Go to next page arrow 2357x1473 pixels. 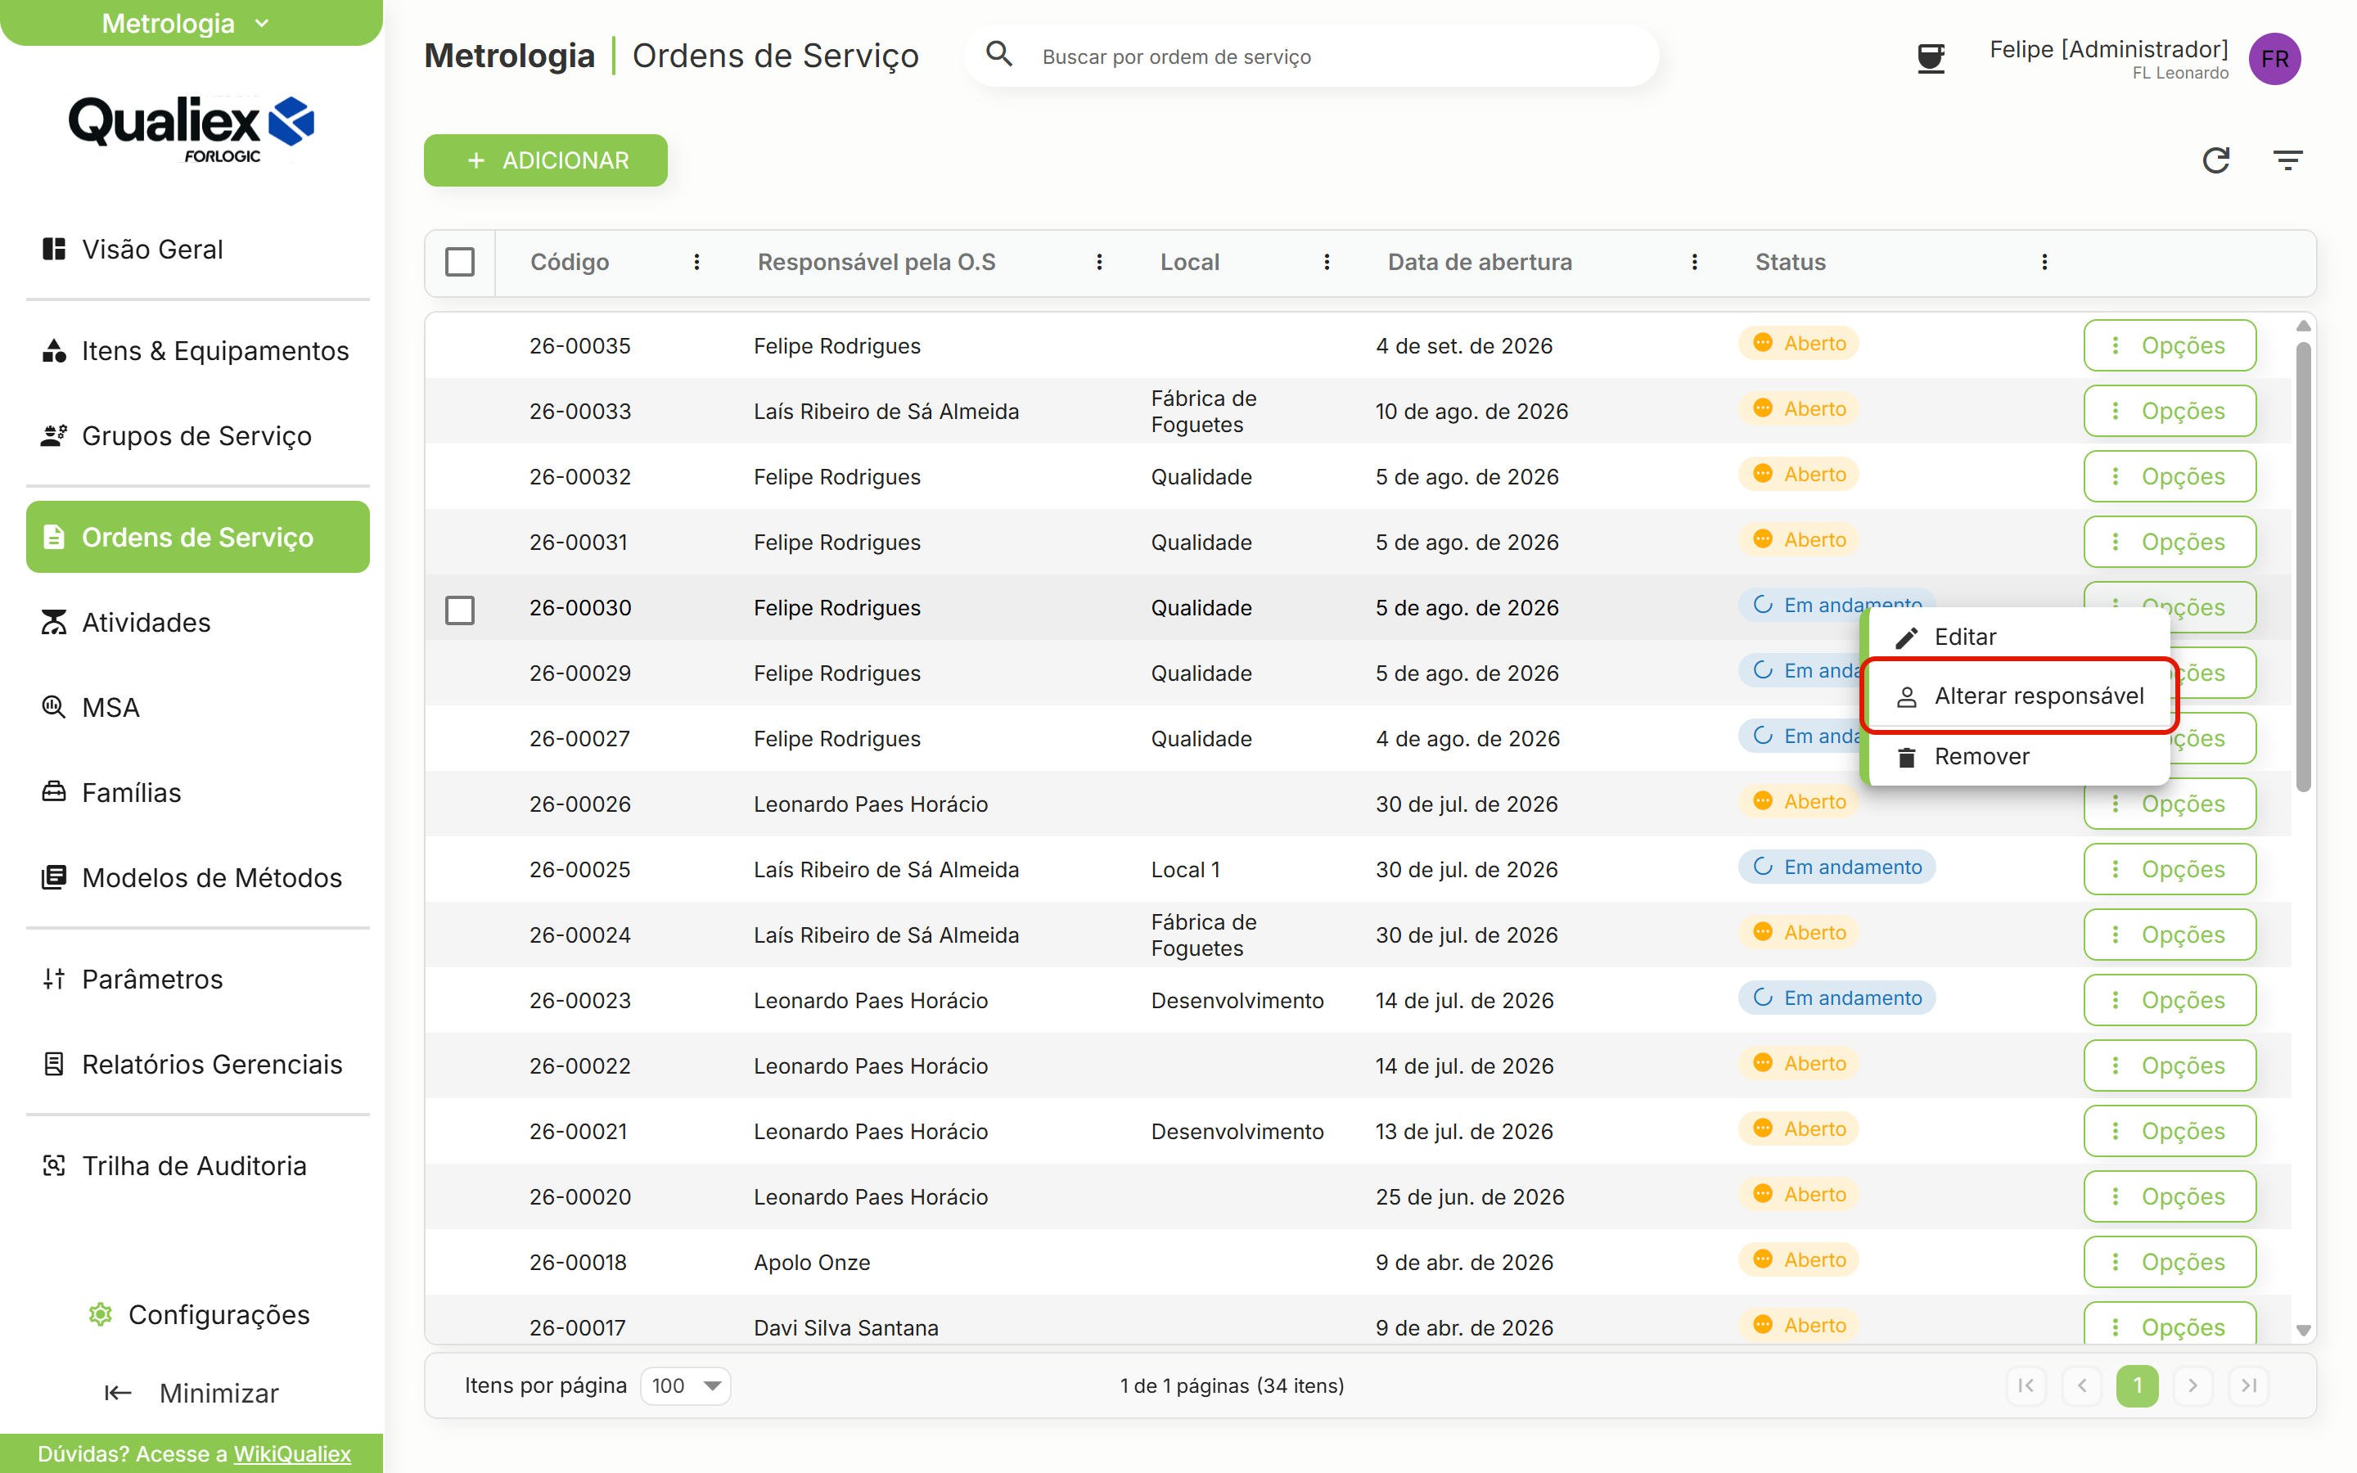point(2193,1385)
